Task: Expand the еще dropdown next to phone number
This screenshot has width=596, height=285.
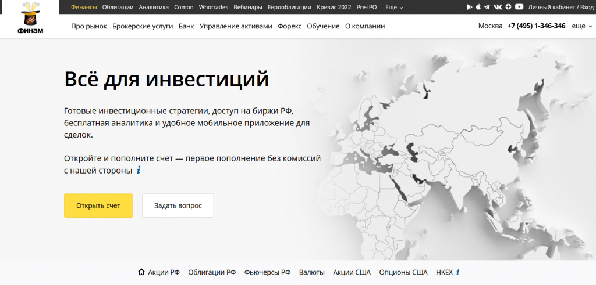Action: [581, 26]
